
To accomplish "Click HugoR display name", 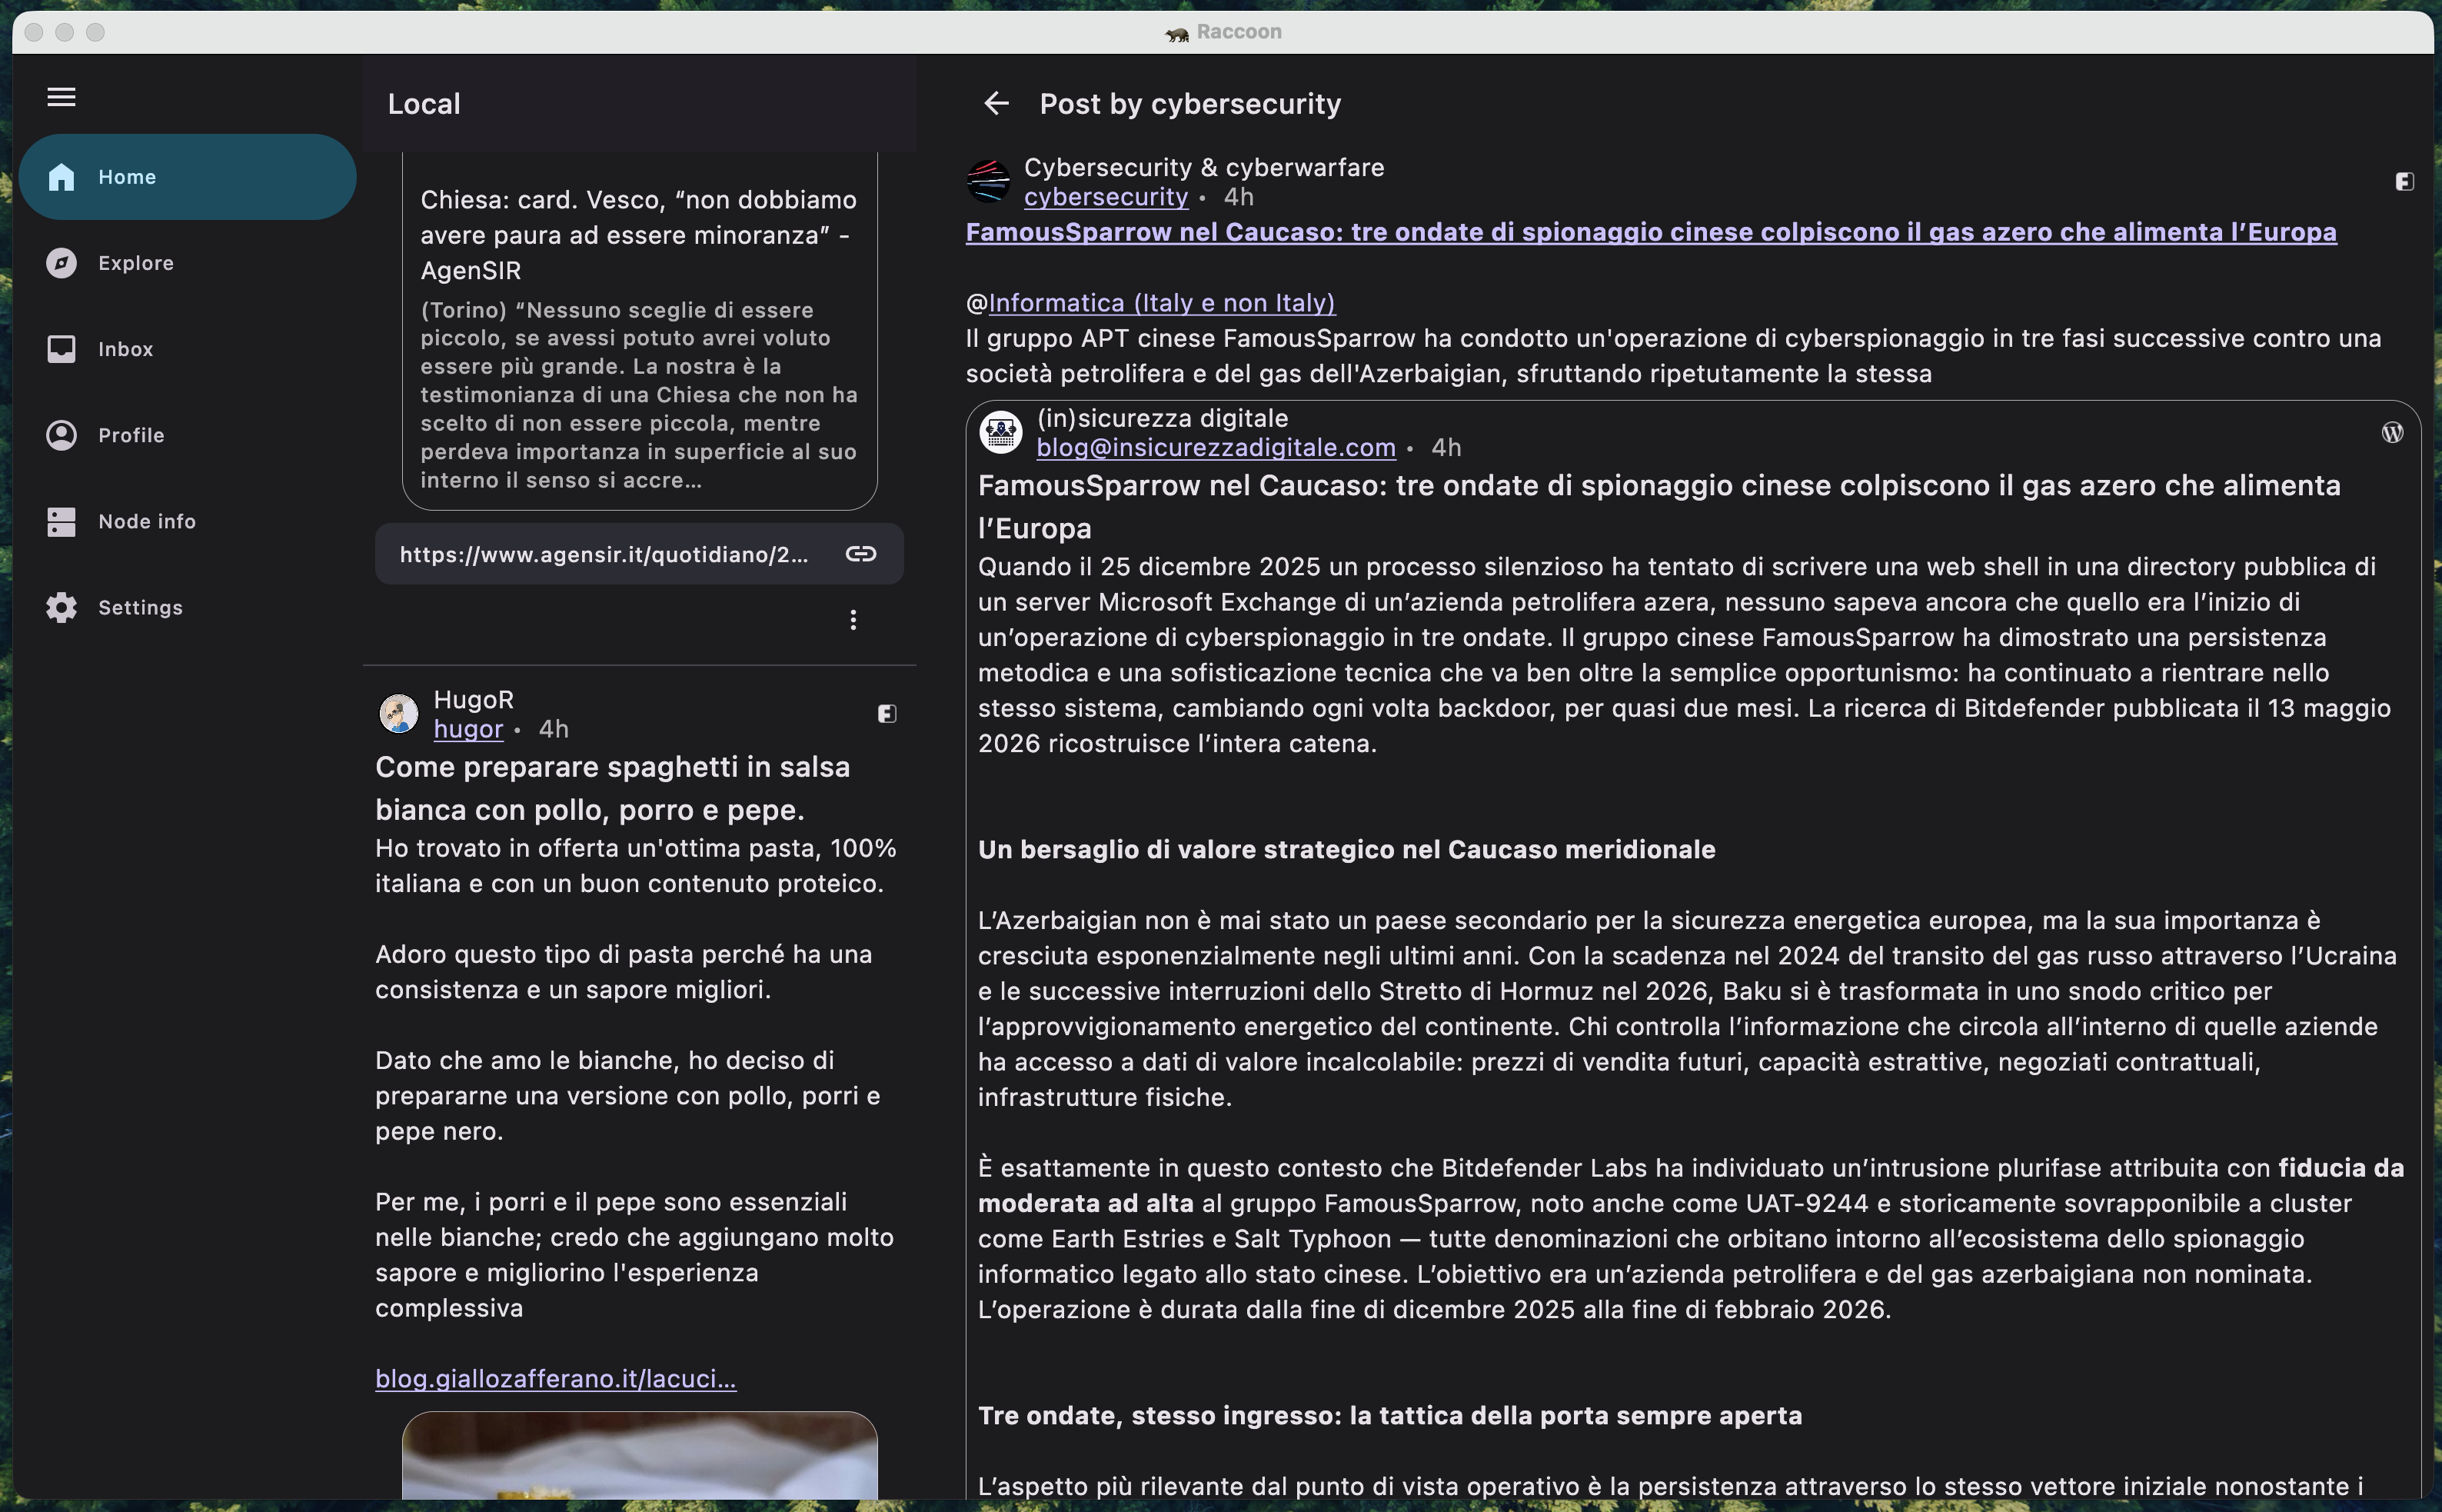I will pos(474,700).
